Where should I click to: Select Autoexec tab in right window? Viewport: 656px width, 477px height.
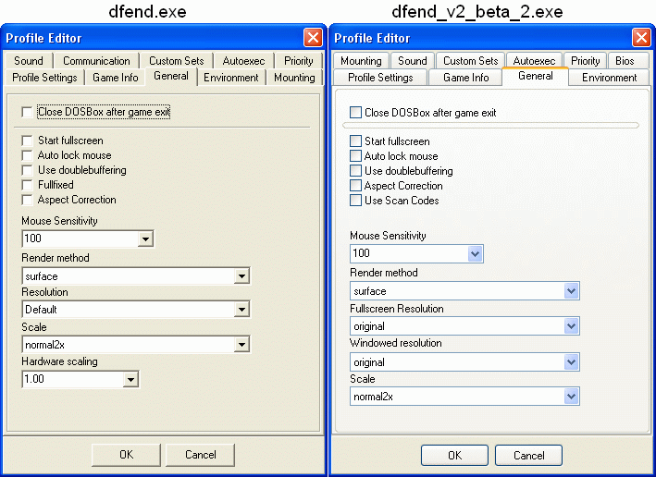tap(534, 61)
